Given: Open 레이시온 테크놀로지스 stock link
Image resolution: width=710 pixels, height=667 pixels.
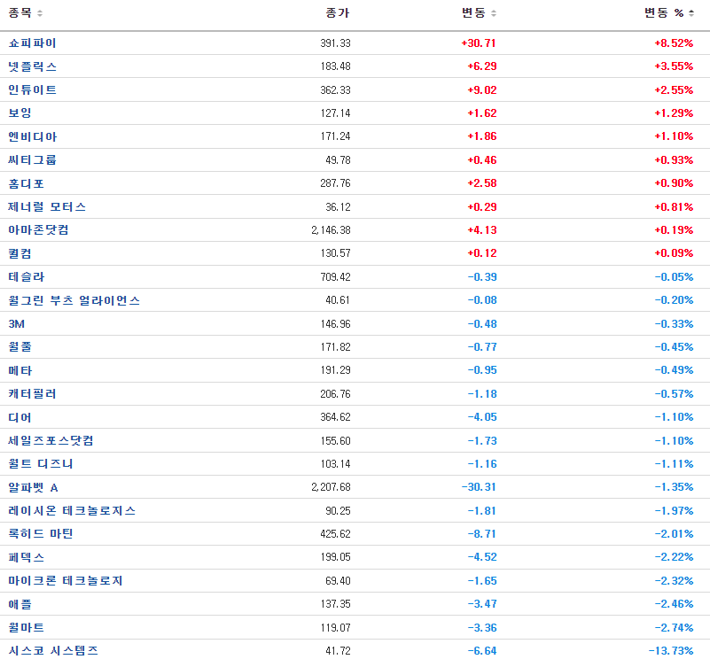Looking at the screenshot, I should (72, 510).
